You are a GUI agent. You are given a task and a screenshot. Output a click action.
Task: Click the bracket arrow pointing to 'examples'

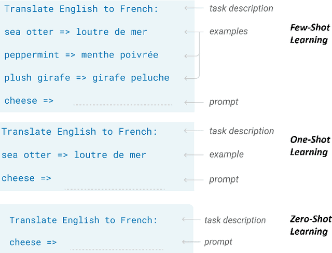coord(199,32)
